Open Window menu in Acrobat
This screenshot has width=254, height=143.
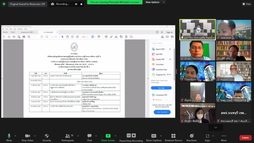click(20, 29)
